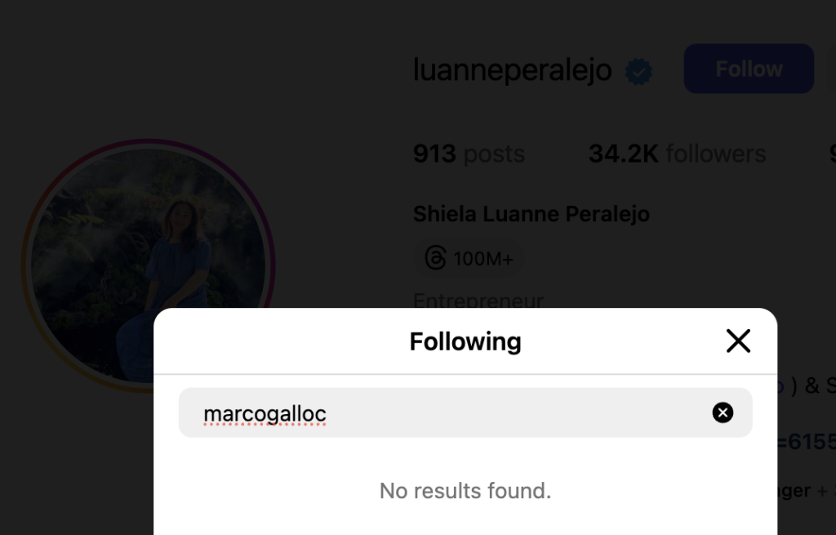The image size is (836, 535).
Task: Click the Following dialog title
Action: click(465, 341)
